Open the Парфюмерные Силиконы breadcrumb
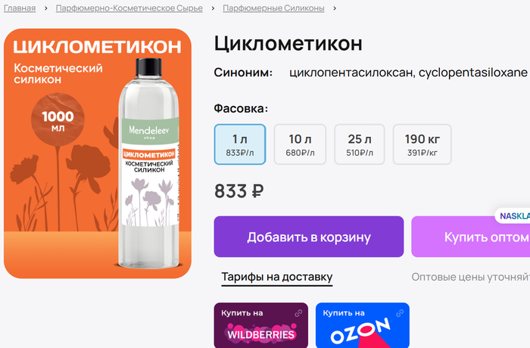This screenshot has height=348, width=530. pos(273,8)
